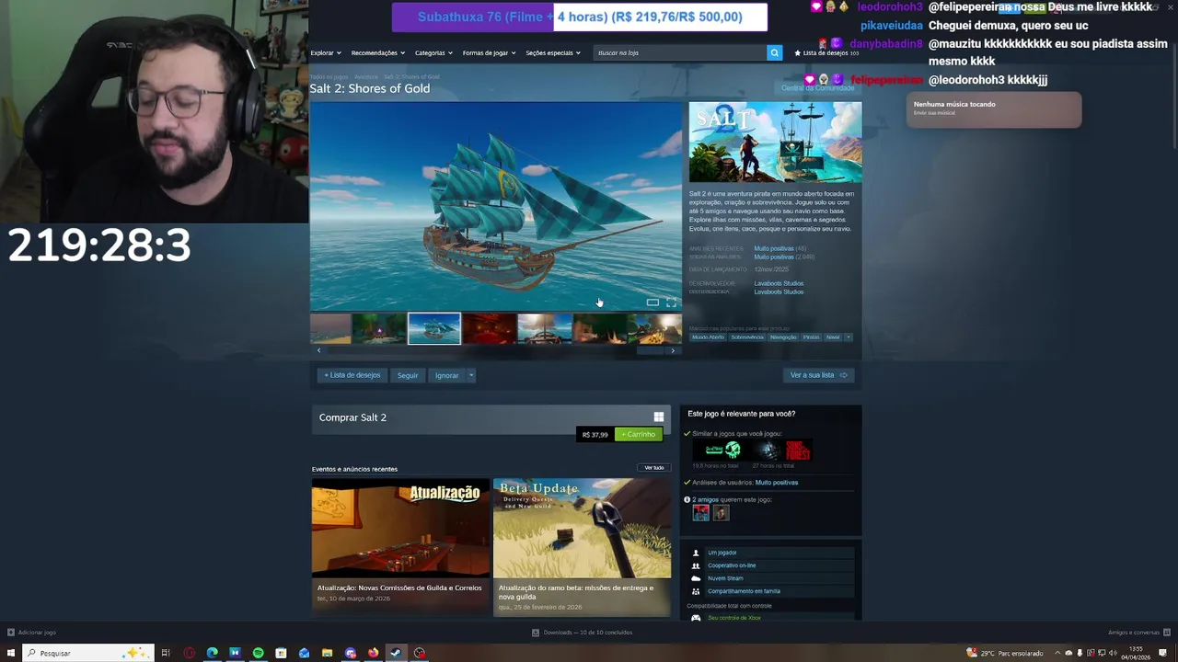Open the Lista de desejos header link
Viewport: 1178px width, 662px height.
point(826,52)
